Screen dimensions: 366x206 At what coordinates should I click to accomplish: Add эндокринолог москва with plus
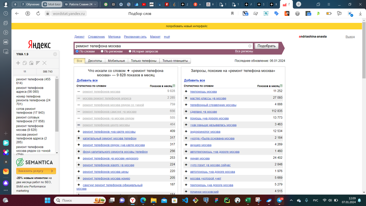pos(186,132)
